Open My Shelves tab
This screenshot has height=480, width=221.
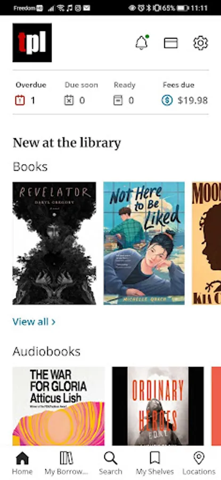[x=154, y=463]
